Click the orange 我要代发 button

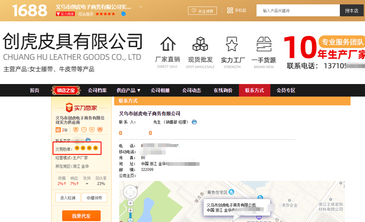[81, 216]
